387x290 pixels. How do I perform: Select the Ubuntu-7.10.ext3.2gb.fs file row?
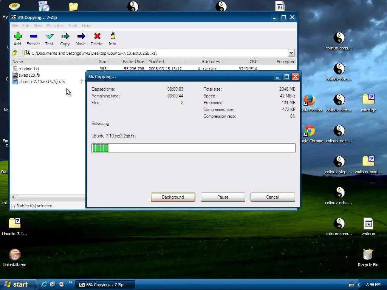(x=39, y=82)
